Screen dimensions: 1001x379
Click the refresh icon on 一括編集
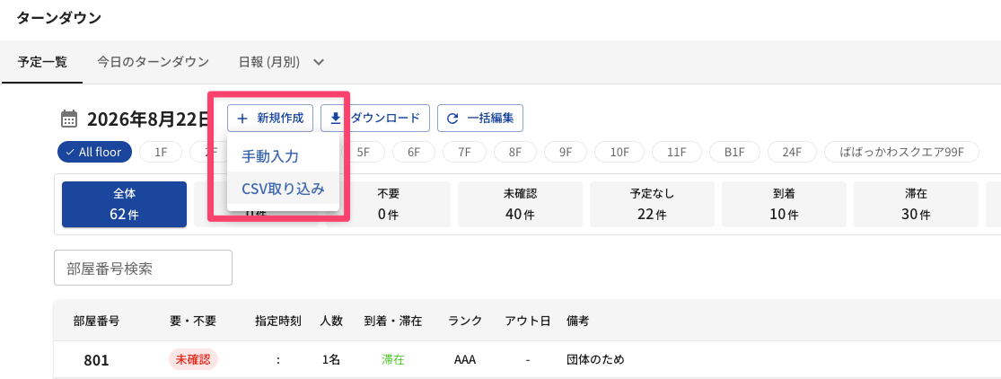click(x=452, y=119)
